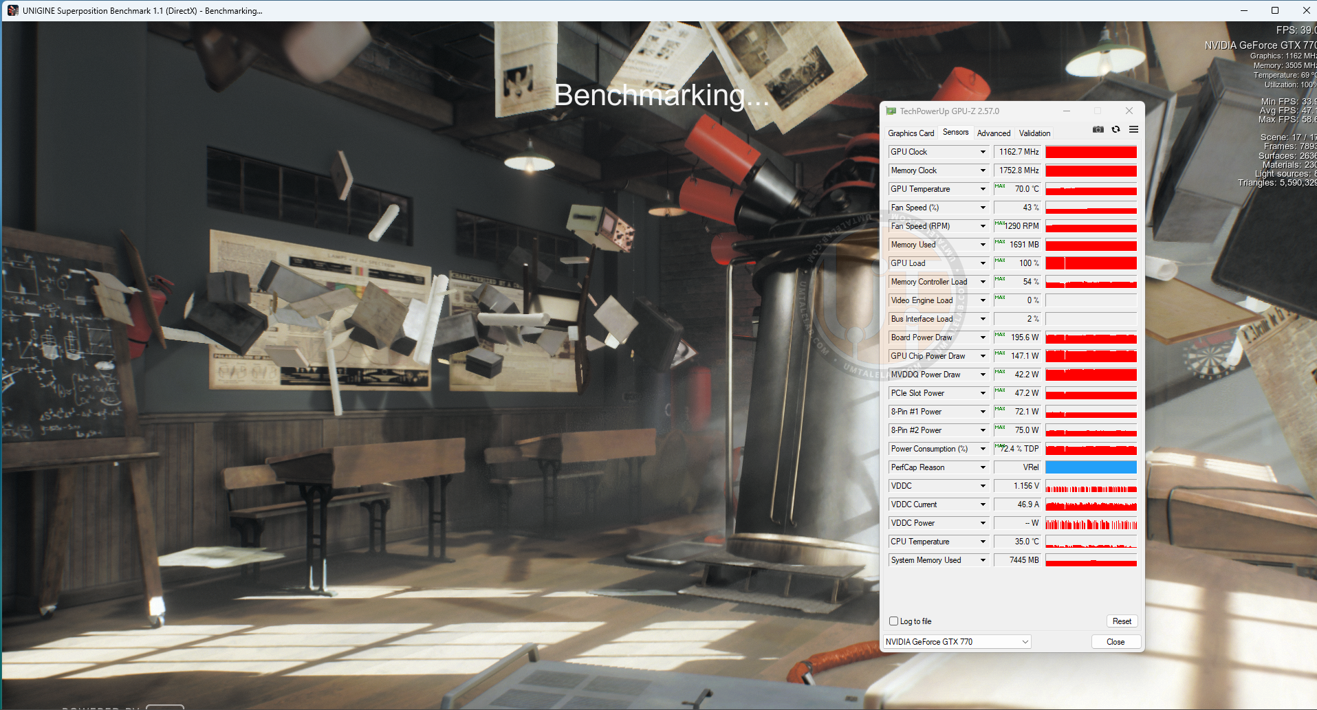
Task: Expand the System Memory Used dropdown
Action: pyautogui.click(x=983, y=560)
